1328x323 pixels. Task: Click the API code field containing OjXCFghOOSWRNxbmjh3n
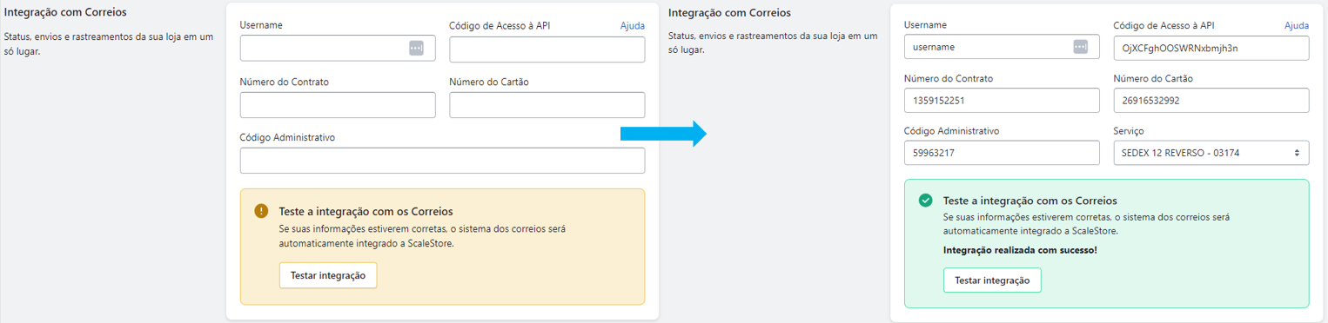tap(1211, 48)
